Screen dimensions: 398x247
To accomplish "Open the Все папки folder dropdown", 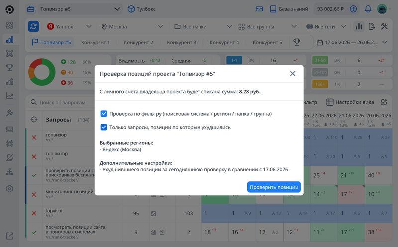I will click(x=203, y=27).
